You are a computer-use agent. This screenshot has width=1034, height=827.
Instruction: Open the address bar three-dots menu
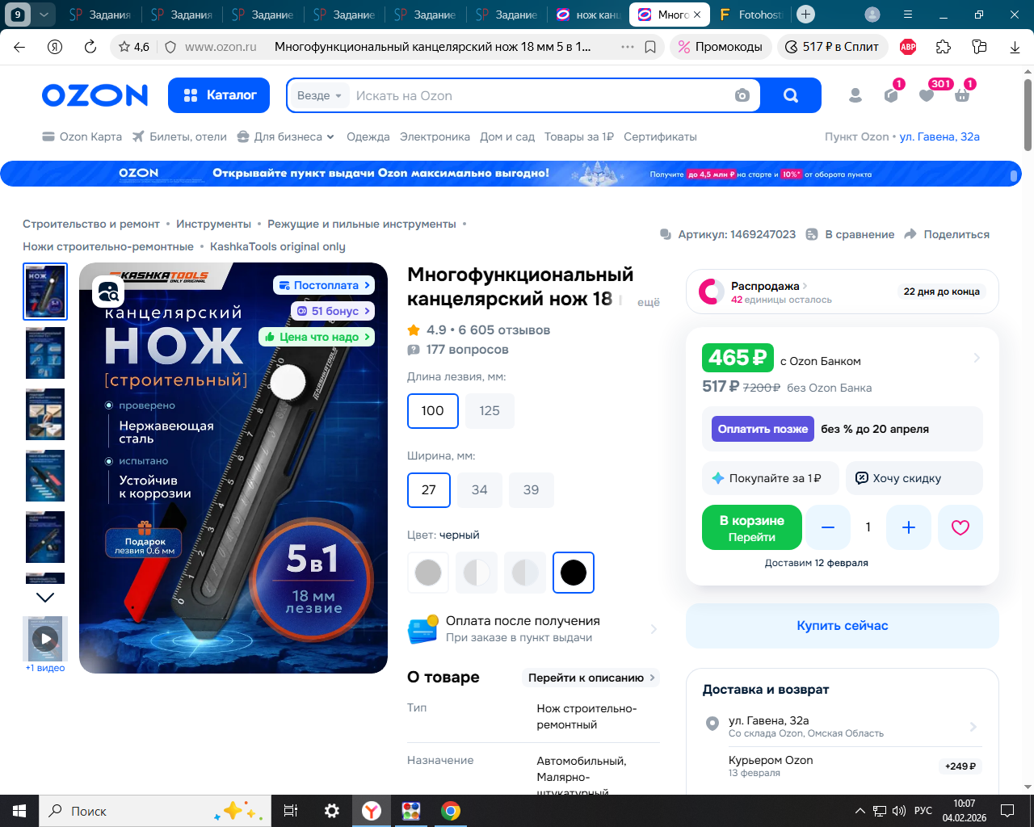628,47
